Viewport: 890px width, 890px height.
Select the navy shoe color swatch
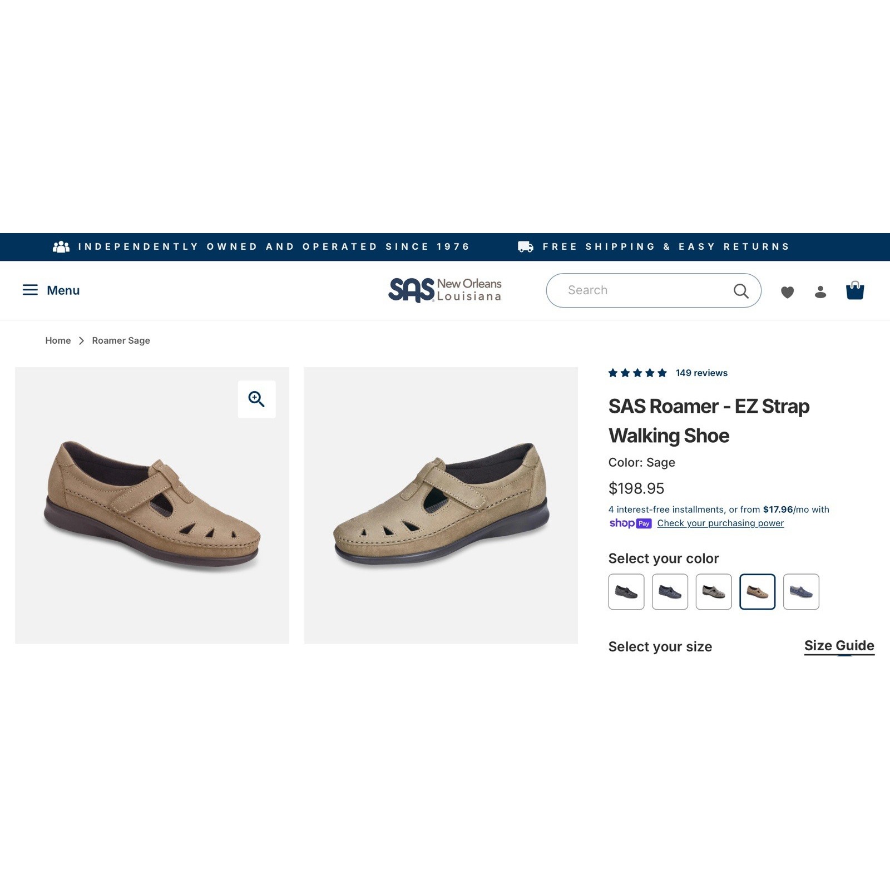[x=670, y=592]
